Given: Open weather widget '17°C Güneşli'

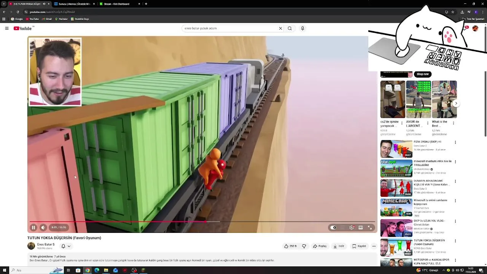Looking at the screenshot, I should point(427,270).
